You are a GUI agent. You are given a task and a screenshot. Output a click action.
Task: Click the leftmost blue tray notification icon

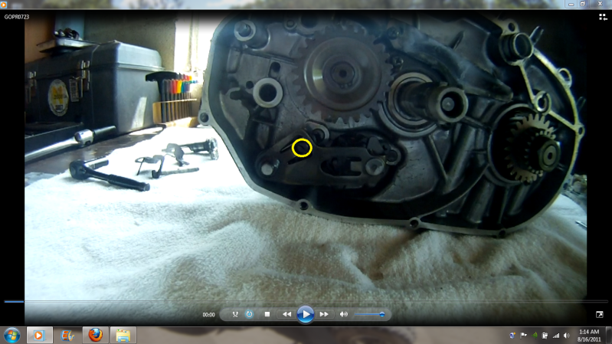coord(512,336)
